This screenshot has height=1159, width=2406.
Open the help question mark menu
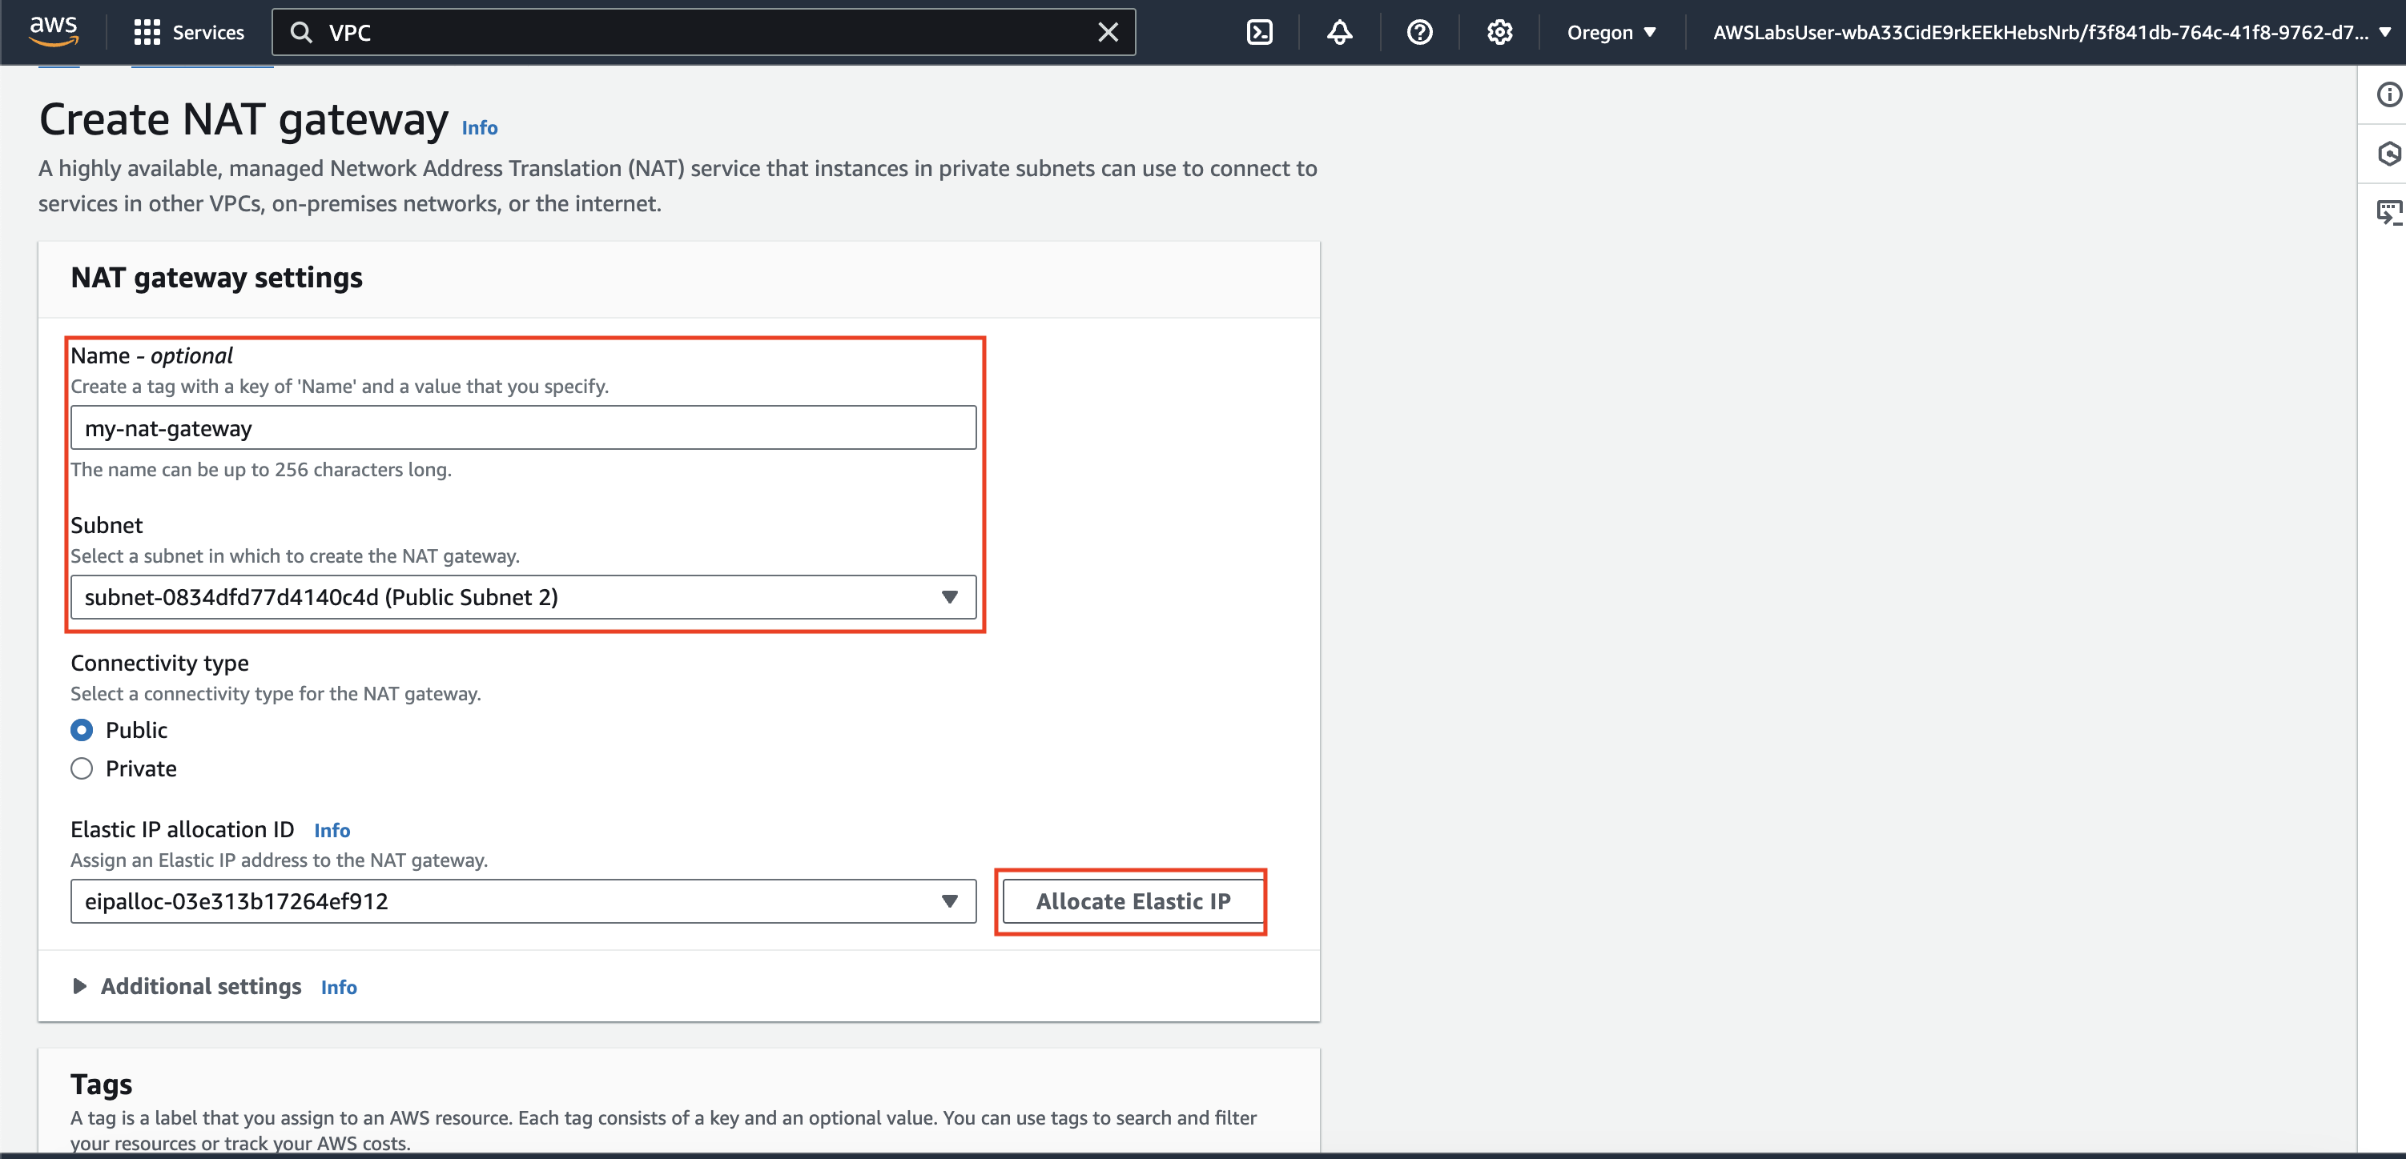coord(1420,33)
